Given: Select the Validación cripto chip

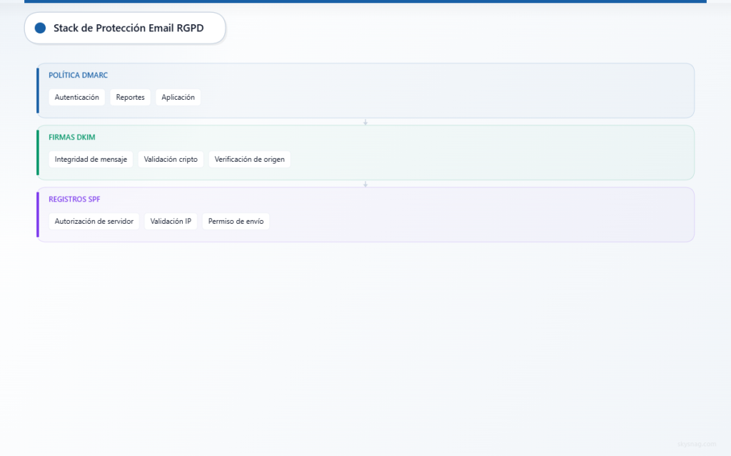Looking at the screenshot, I should (171, 159).
